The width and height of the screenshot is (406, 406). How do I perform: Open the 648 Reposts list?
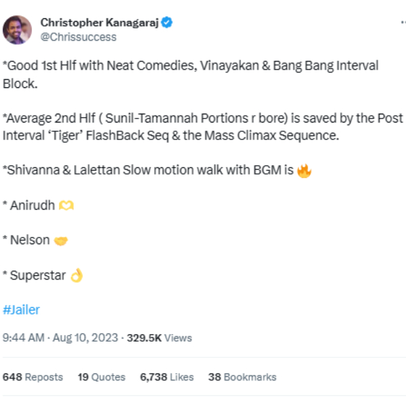[33, 377]
